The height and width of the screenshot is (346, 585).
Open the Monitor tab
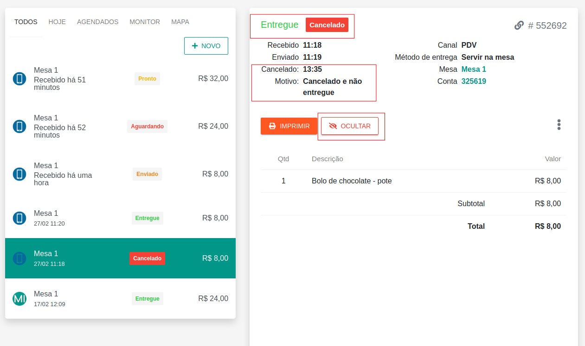click(x=145, y=22)
